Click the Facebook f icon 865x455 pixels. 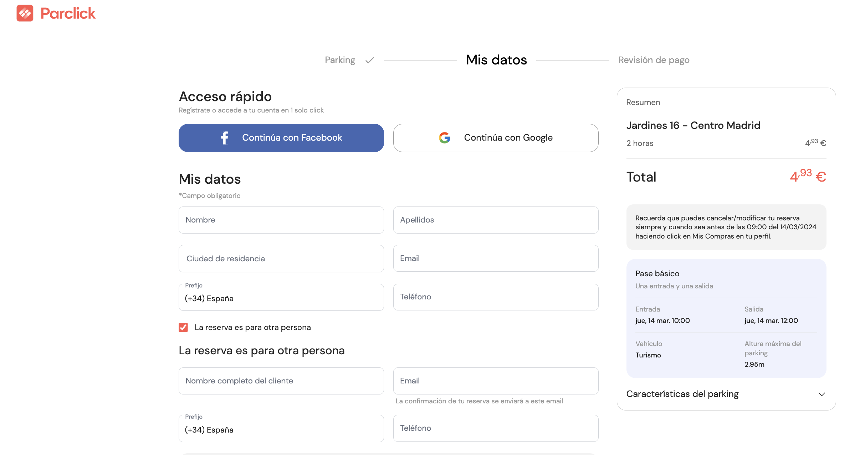click(x=224, y=138)
